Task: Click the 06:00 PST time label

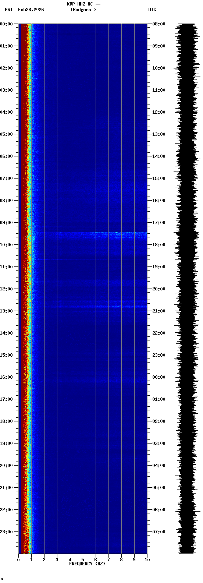Action: pos(6,156)
